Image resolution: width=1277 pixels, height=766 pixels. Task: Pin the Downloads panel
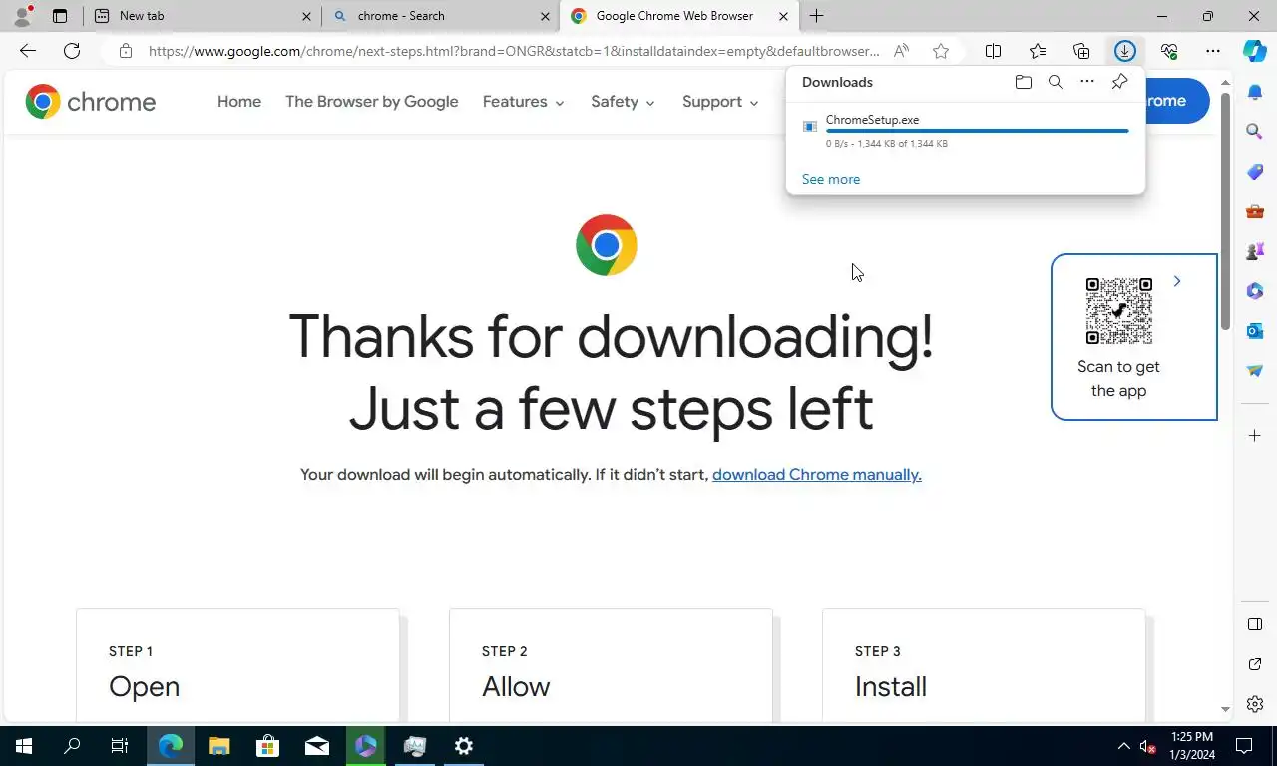pos(1119,82)
